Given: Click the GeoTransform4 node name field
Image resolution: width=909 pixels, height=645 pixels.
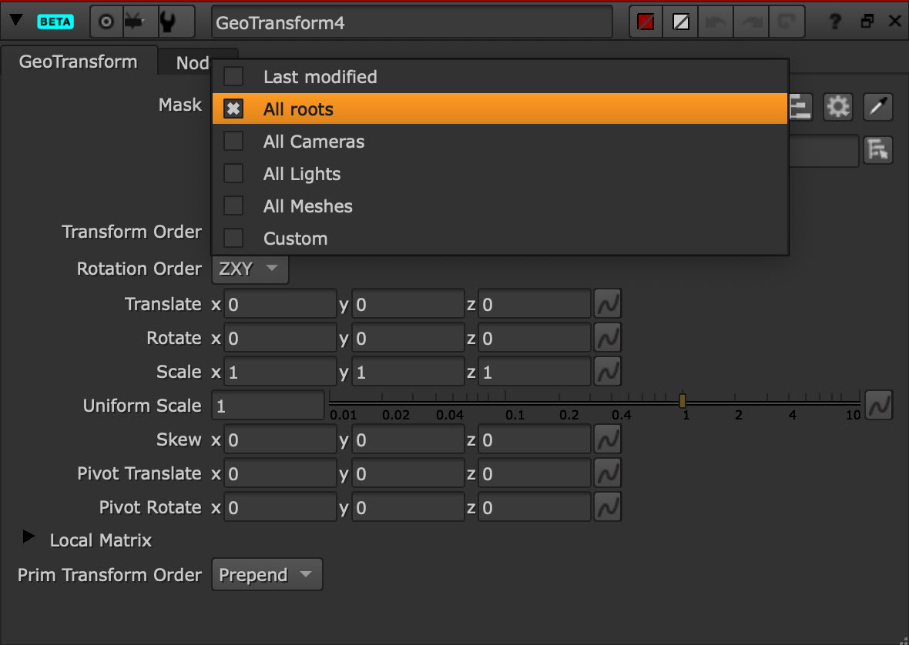Looking at the screenshot, I should point(411,22).
